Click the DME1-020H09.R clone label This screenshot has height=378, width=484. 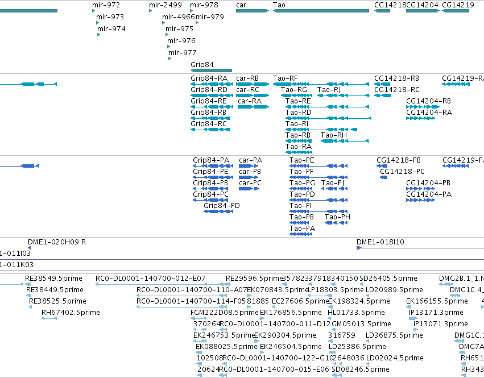57,242
